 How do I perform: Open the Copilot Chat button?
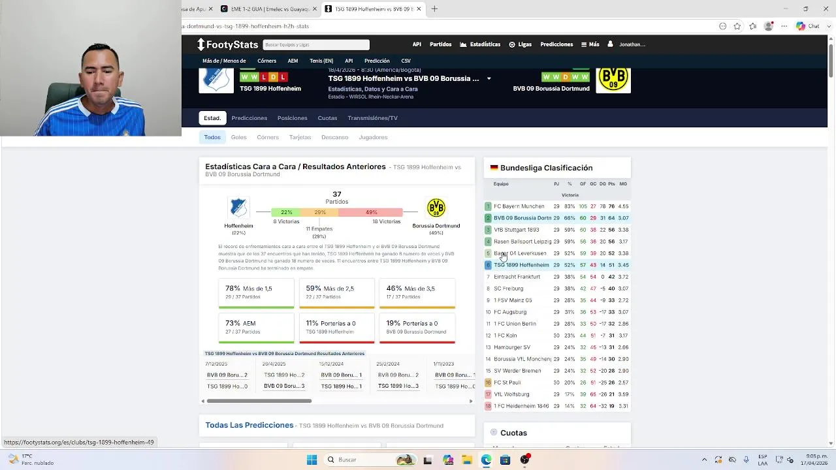point(808,26)
